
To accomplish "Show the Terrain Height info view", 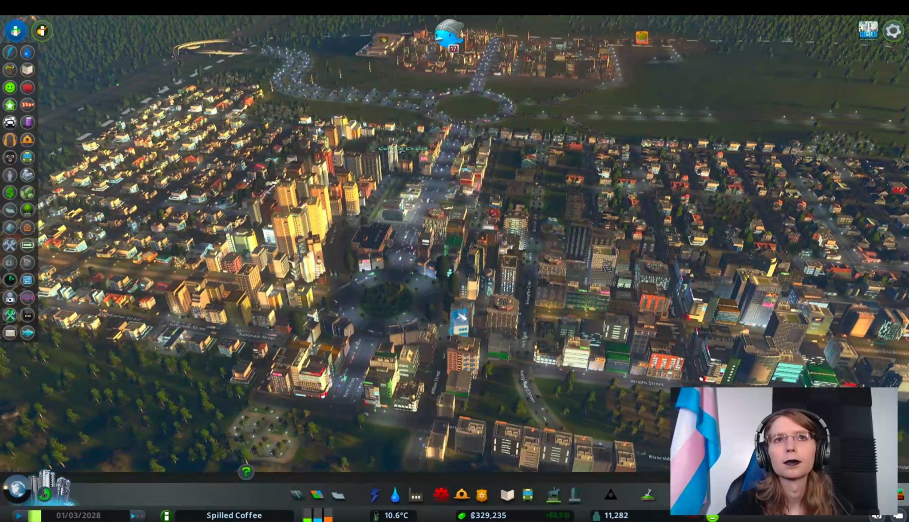I will point(10,228).
